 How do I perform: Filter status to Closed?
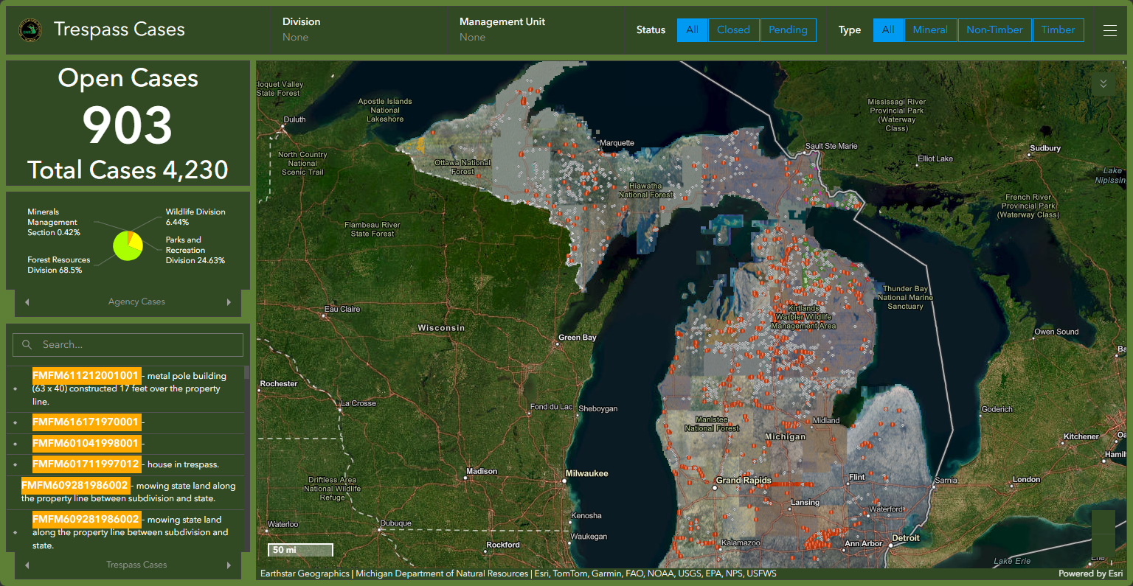coord(733,30)
